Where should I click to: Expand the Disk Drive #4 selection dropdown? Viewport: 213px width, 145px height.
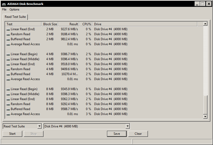[x=127, y=126]
